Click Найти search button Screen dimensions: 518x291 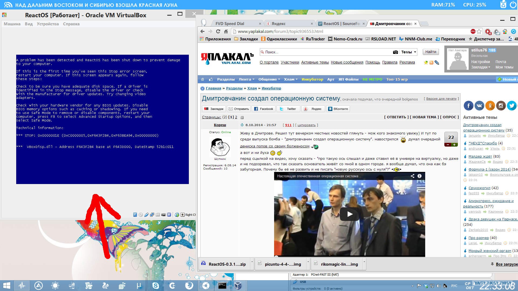431,52
